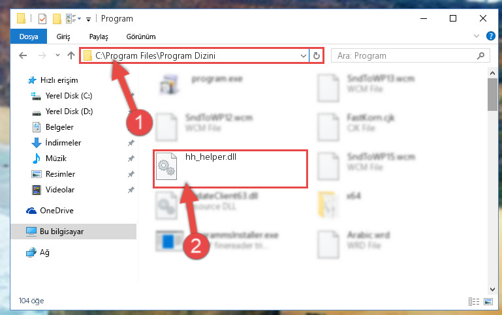
Task: Navigate up one folder level arrow
Action: click(x=71, y=55)
